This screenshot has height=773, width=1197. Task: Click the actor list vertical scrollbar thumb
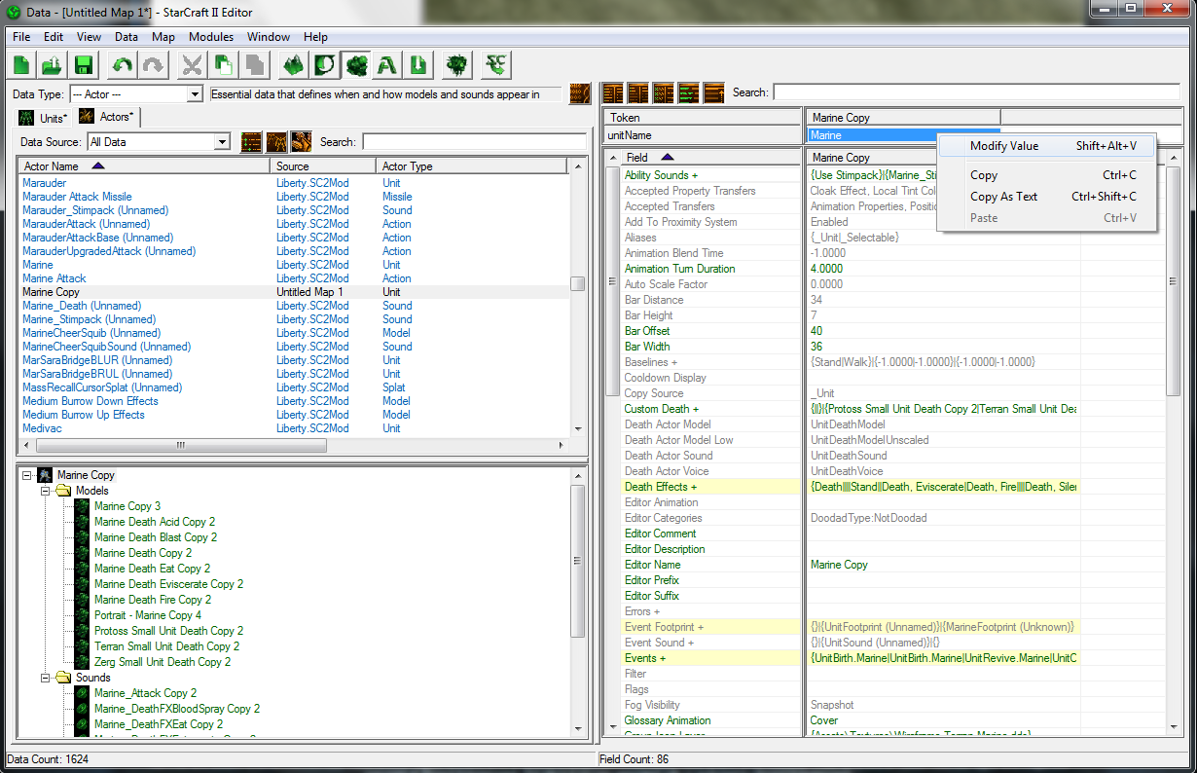(x=578, y=284)
